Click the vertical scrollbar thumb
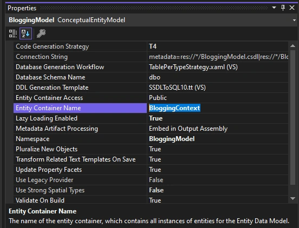This screenshot has width=299, height=228. (x=292, y=117)
